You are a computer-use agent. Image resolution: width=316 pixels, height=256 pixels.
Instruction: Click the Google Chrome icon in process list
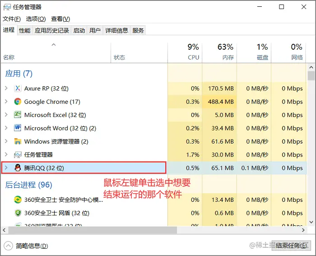18,102
